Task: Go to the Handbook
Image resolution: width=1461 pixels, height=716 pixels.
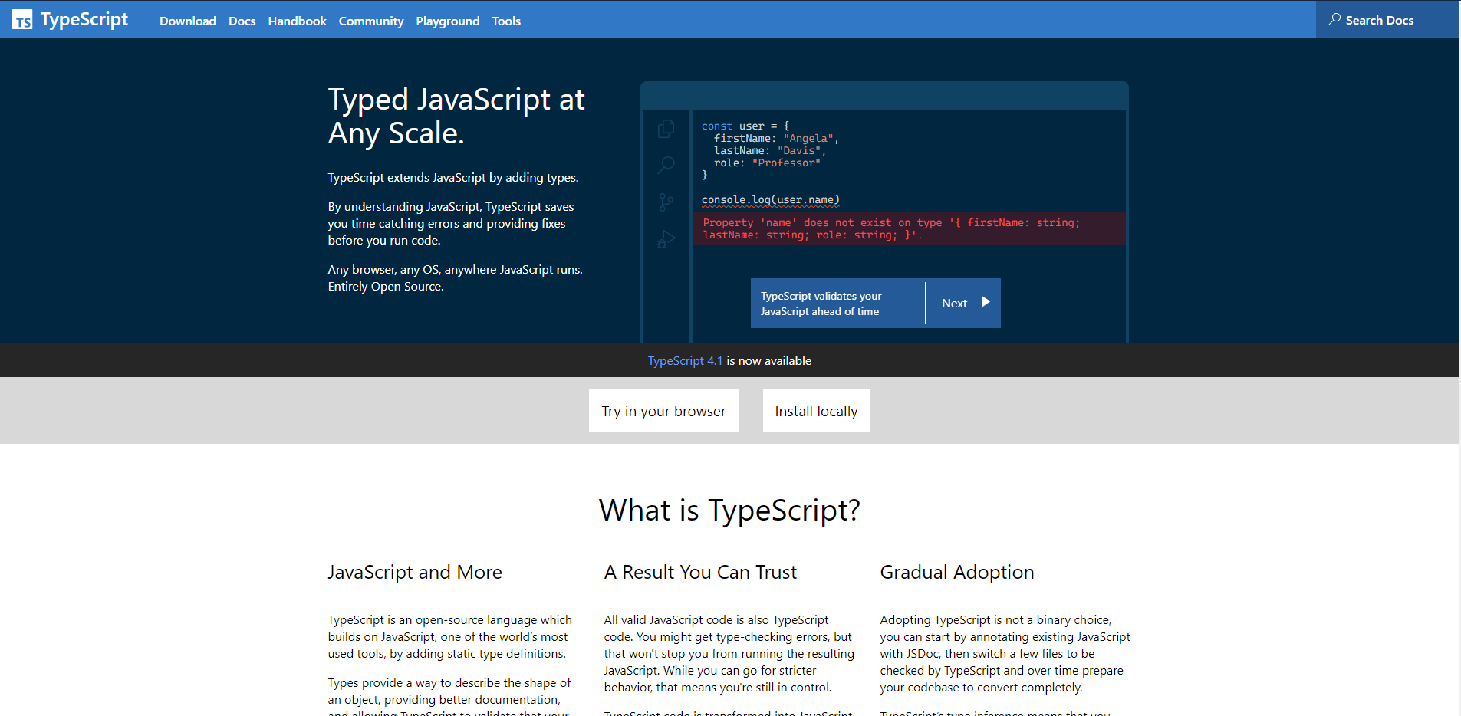Action: [x=298, y=21]
